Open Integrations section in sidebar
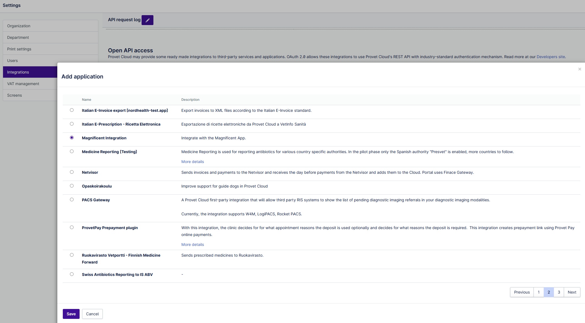 pyautogui.click(x=30, y=72)
